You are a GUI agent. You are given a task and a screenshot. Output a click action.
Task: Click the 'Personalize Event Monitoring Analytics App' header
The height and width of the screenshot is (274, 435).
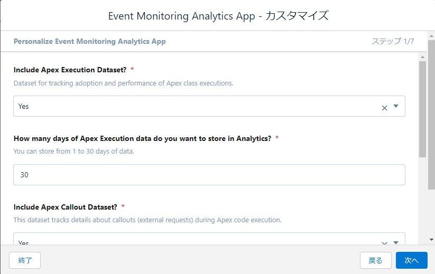pyautogui.click(x=89, y=41)
